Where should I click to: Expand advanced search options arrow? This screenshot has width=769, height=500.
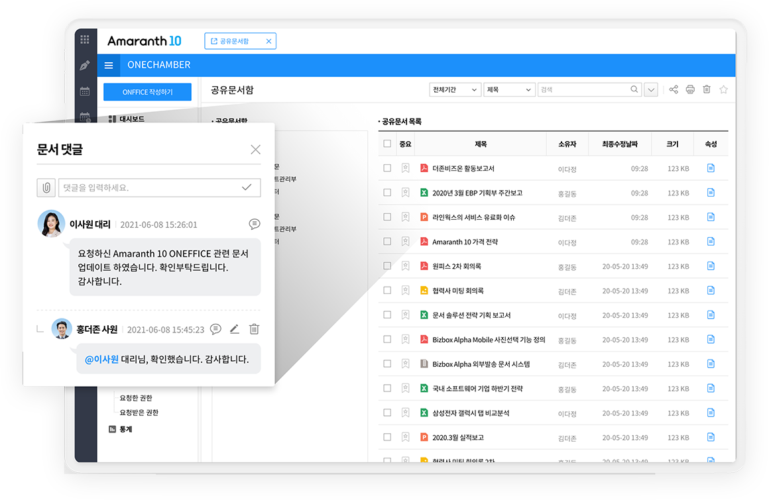point(650,89)
